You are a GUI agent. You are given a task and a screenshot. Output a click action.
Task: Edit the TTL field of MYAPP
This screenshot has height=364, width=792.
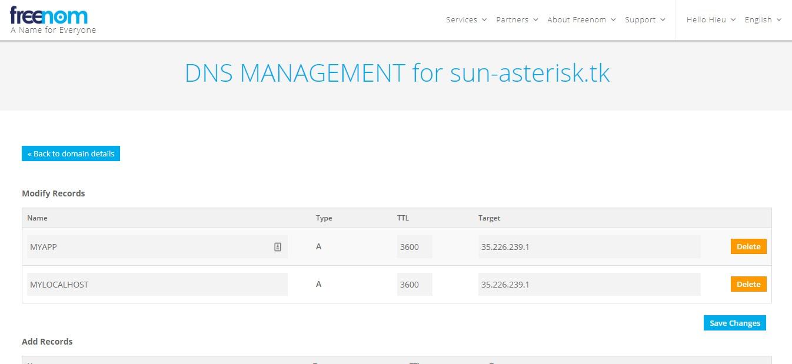tap(415, 247)
